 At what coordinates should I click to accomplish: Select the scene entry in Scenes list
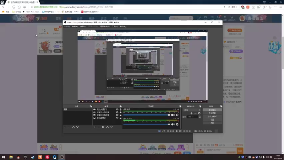click(77, 110)
